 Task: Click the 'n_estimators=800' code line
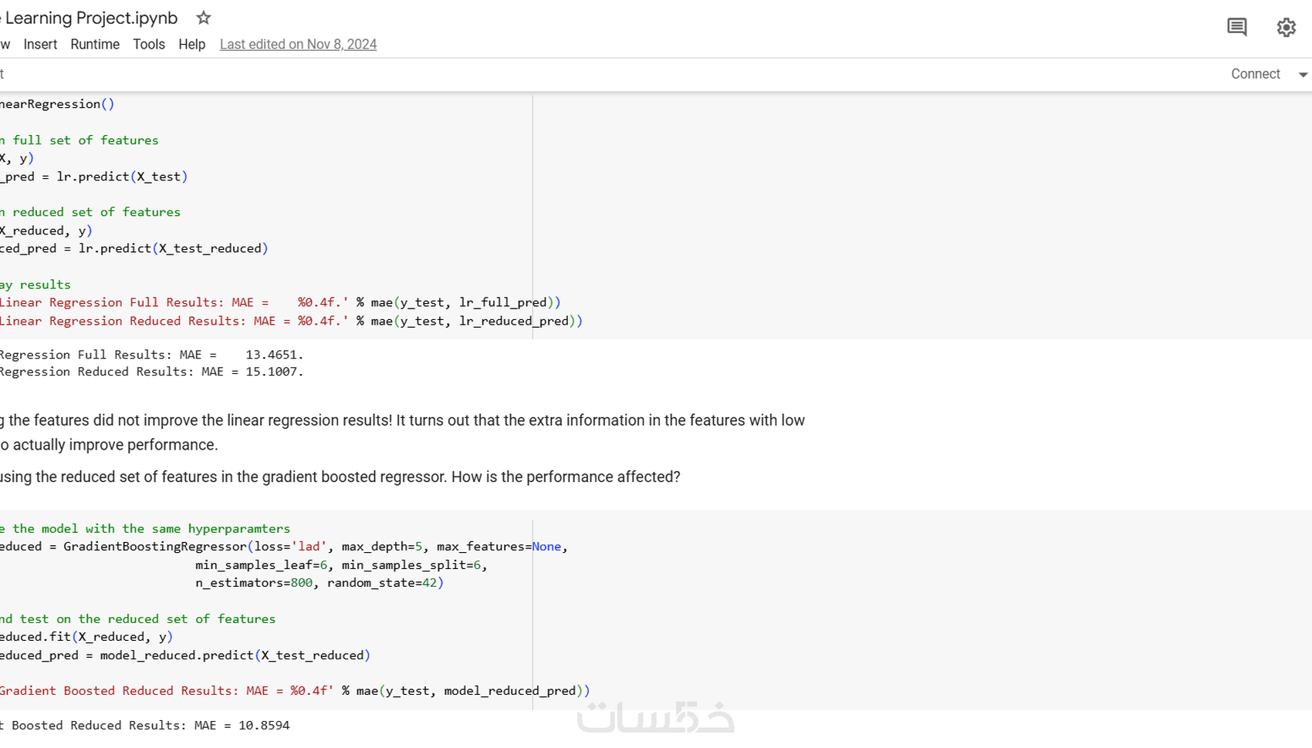coord(319,583)
